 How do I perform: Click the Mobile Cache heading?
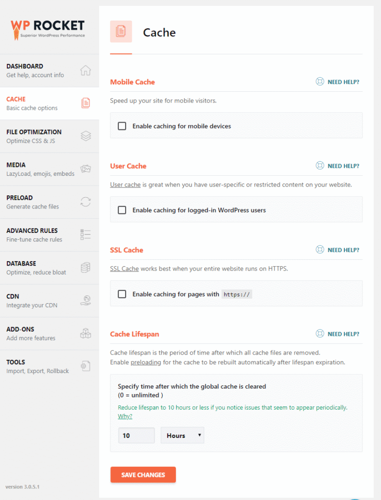132,82
